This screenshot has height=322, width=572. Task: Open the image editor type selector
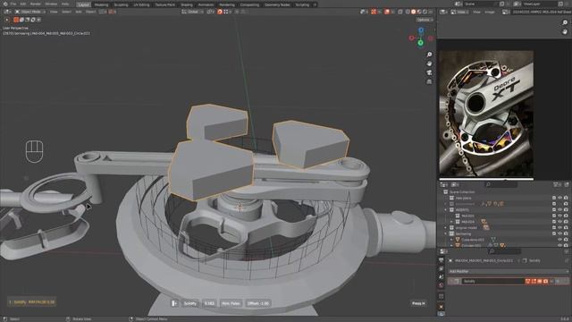[443, 12]
